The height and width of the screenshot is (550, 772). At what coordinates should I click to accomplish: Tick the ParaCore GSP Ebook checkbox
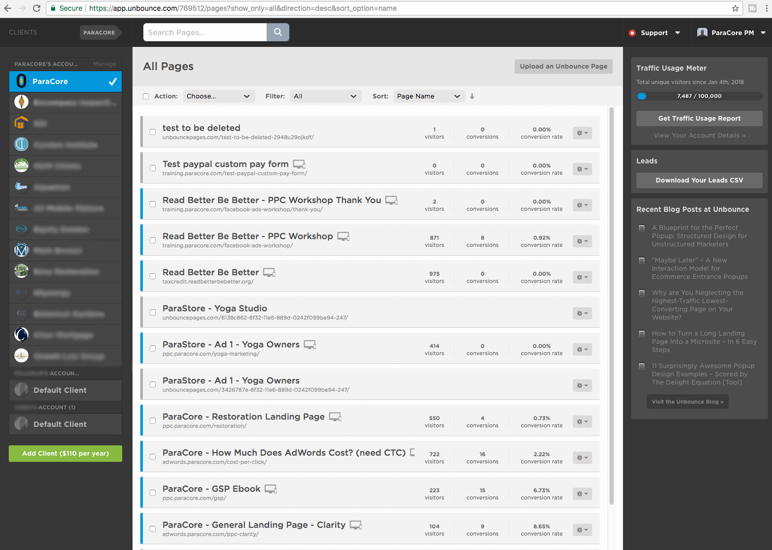[x=153, y=493]
